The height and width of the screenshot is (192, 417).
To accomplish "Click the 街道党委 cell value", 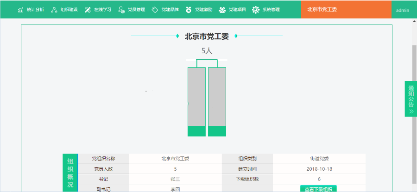I will tap(319, 159).
